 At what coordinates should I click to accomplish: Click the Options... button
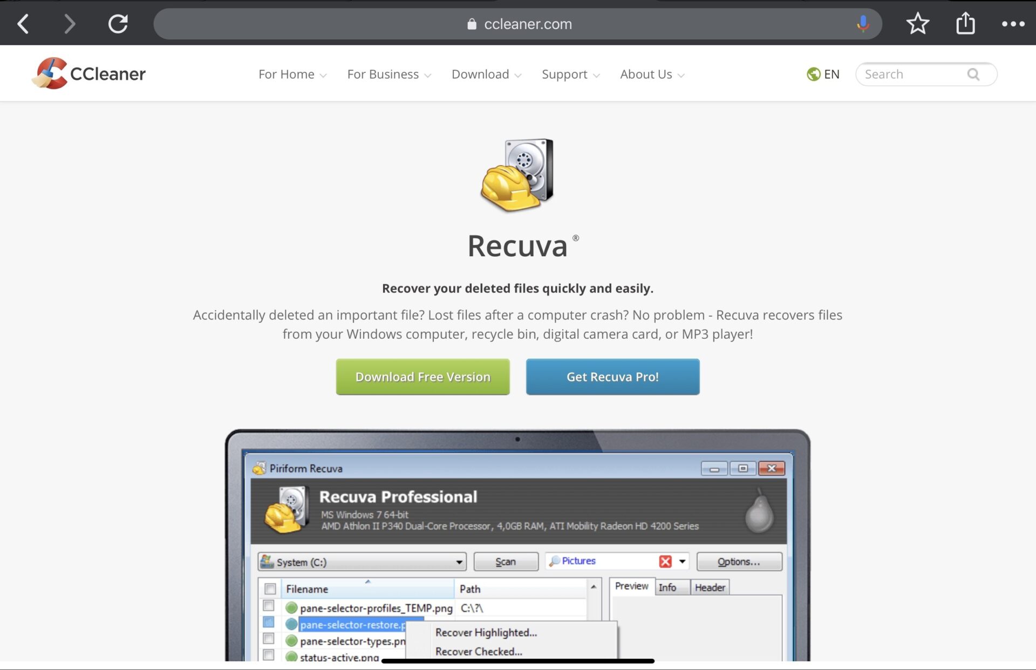(x=739, y=562)
